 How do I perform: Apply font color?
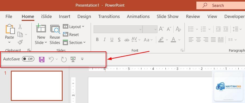coord(173,40)
